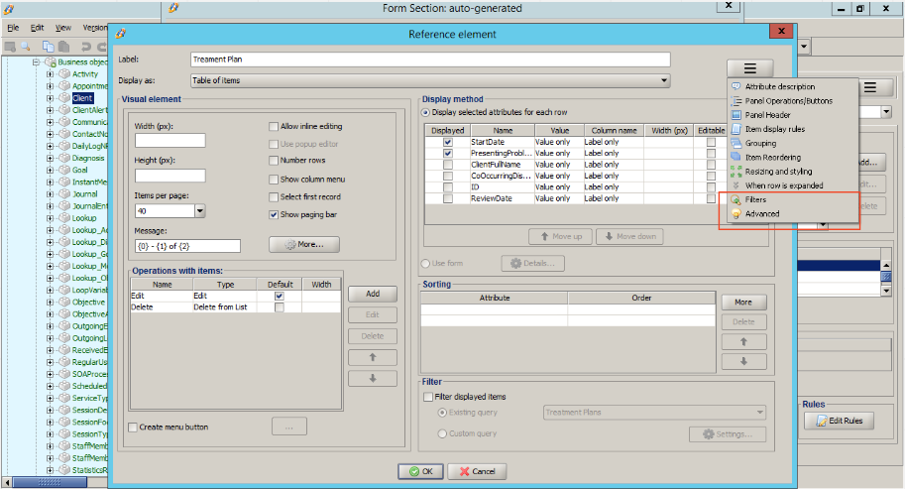The image size is (905, 489).
Task: Select the Delete row in Operations table
Action: click(236, 307)
